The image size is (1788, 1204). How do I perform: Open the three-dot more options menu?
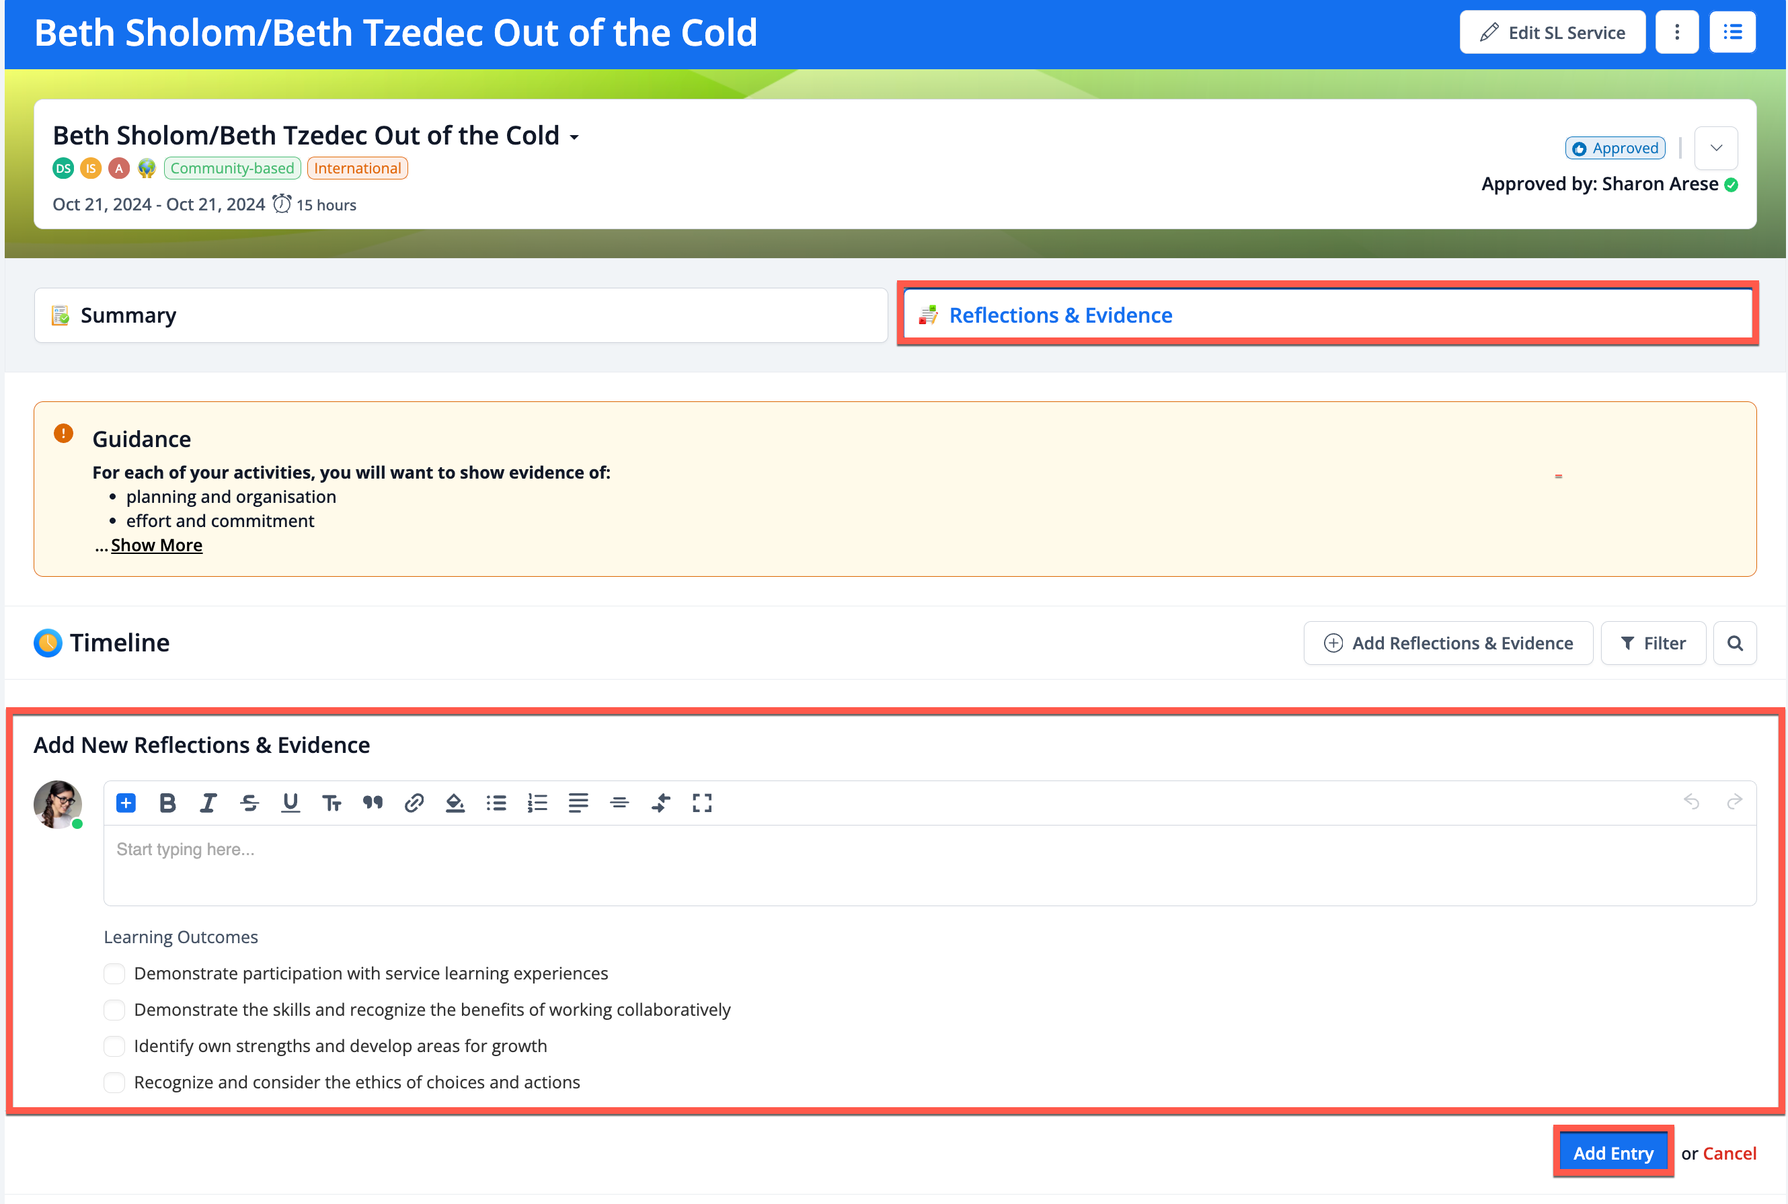point(1676,32)
